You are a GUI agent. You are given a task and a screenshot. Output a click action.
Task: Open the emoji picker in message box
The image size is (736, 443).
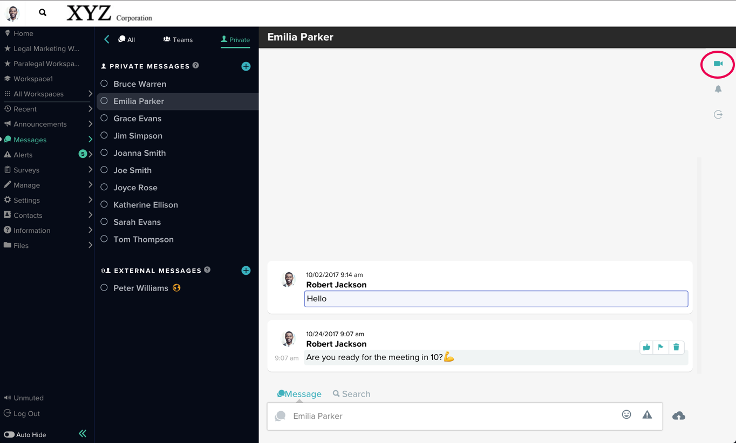click(626, 414)
